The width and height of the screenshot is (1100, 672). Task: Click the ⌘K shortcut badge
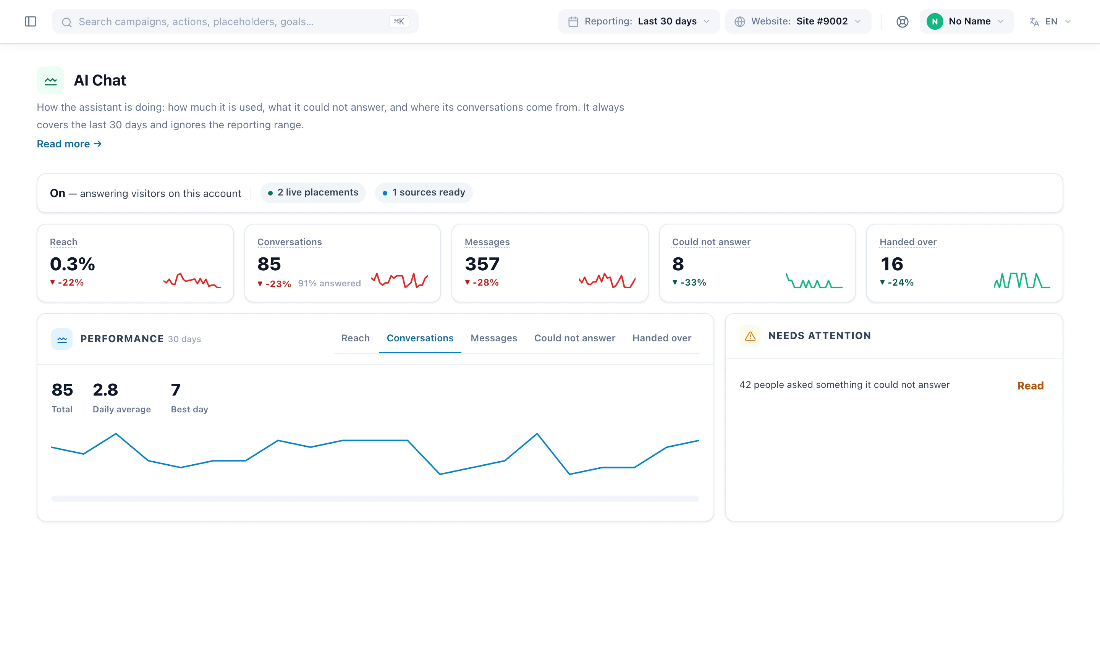pos(399,21)
